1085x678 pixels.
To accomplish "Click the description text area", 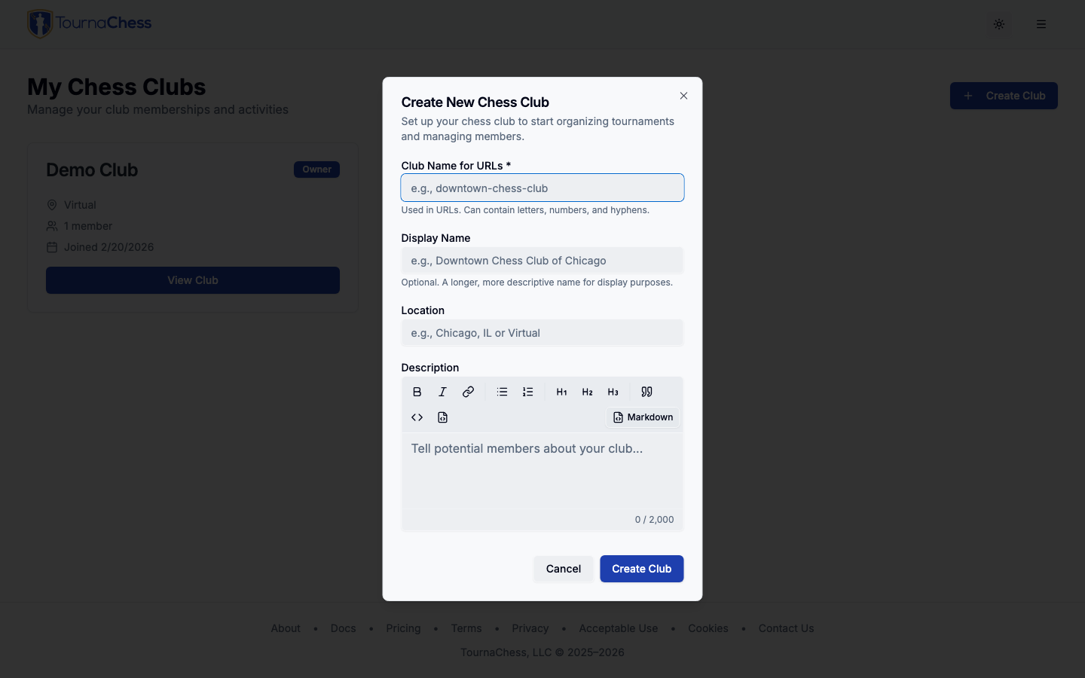I will pyautogui.click(x=542, y=473).
